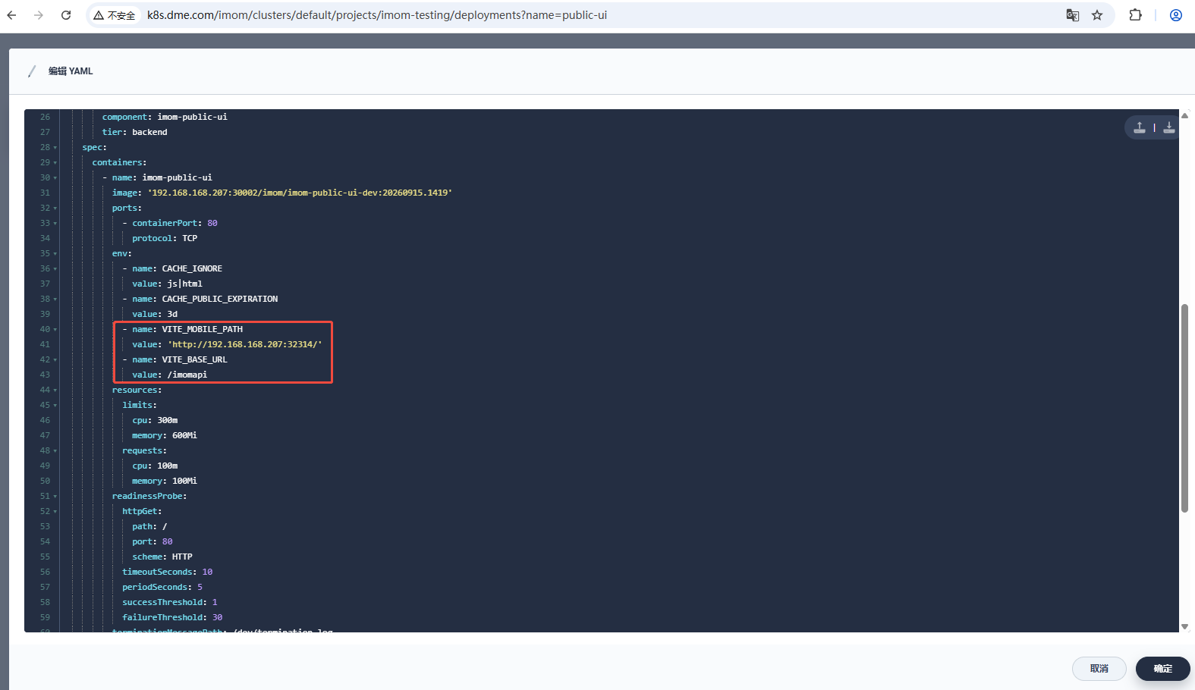Click the timeoutSeconds 10 value
Screen dimensions: 1195x690
tap(207, 572)
